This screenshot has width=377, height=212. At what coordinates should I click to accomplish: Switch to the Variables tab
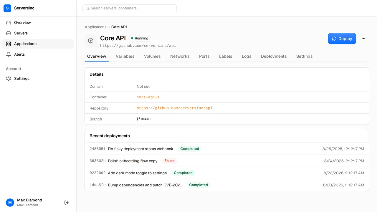[125, 56]
